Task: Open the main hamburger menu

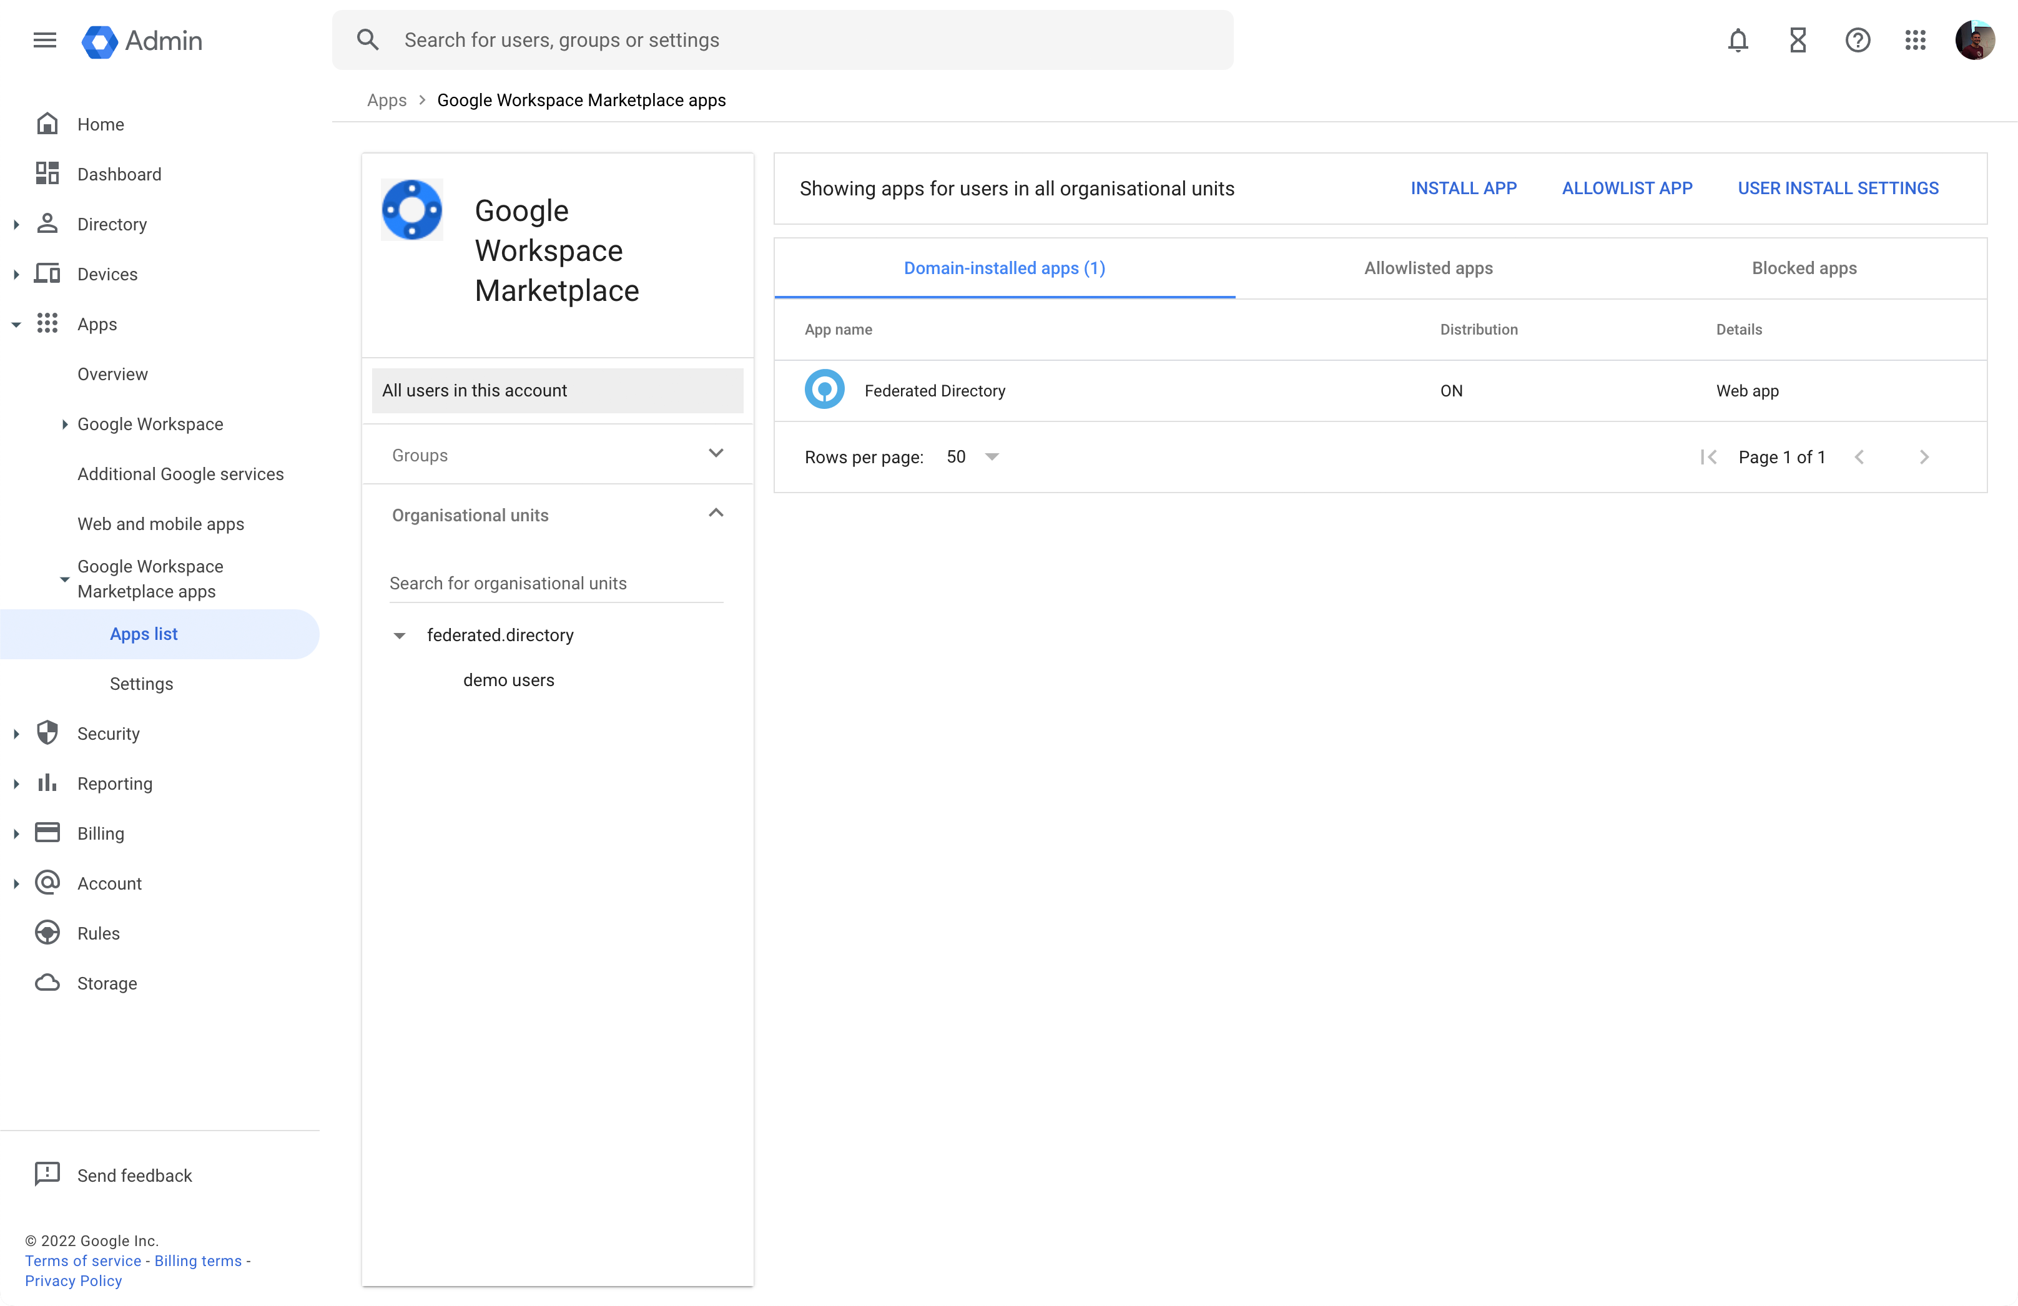Action: [45, 40]
